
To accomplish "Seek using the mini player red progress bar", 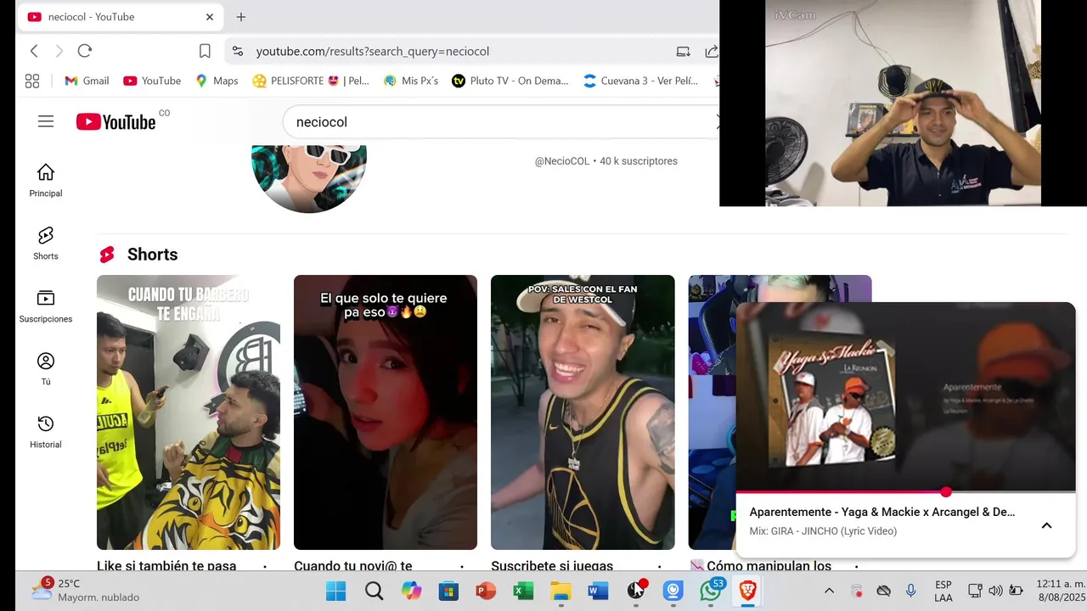I will (905, 492).
